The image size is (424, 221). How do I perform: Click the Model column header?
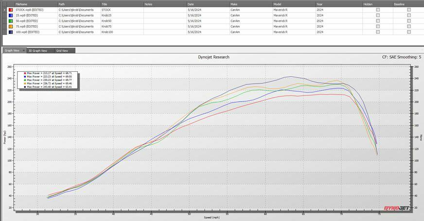(294, 4)
